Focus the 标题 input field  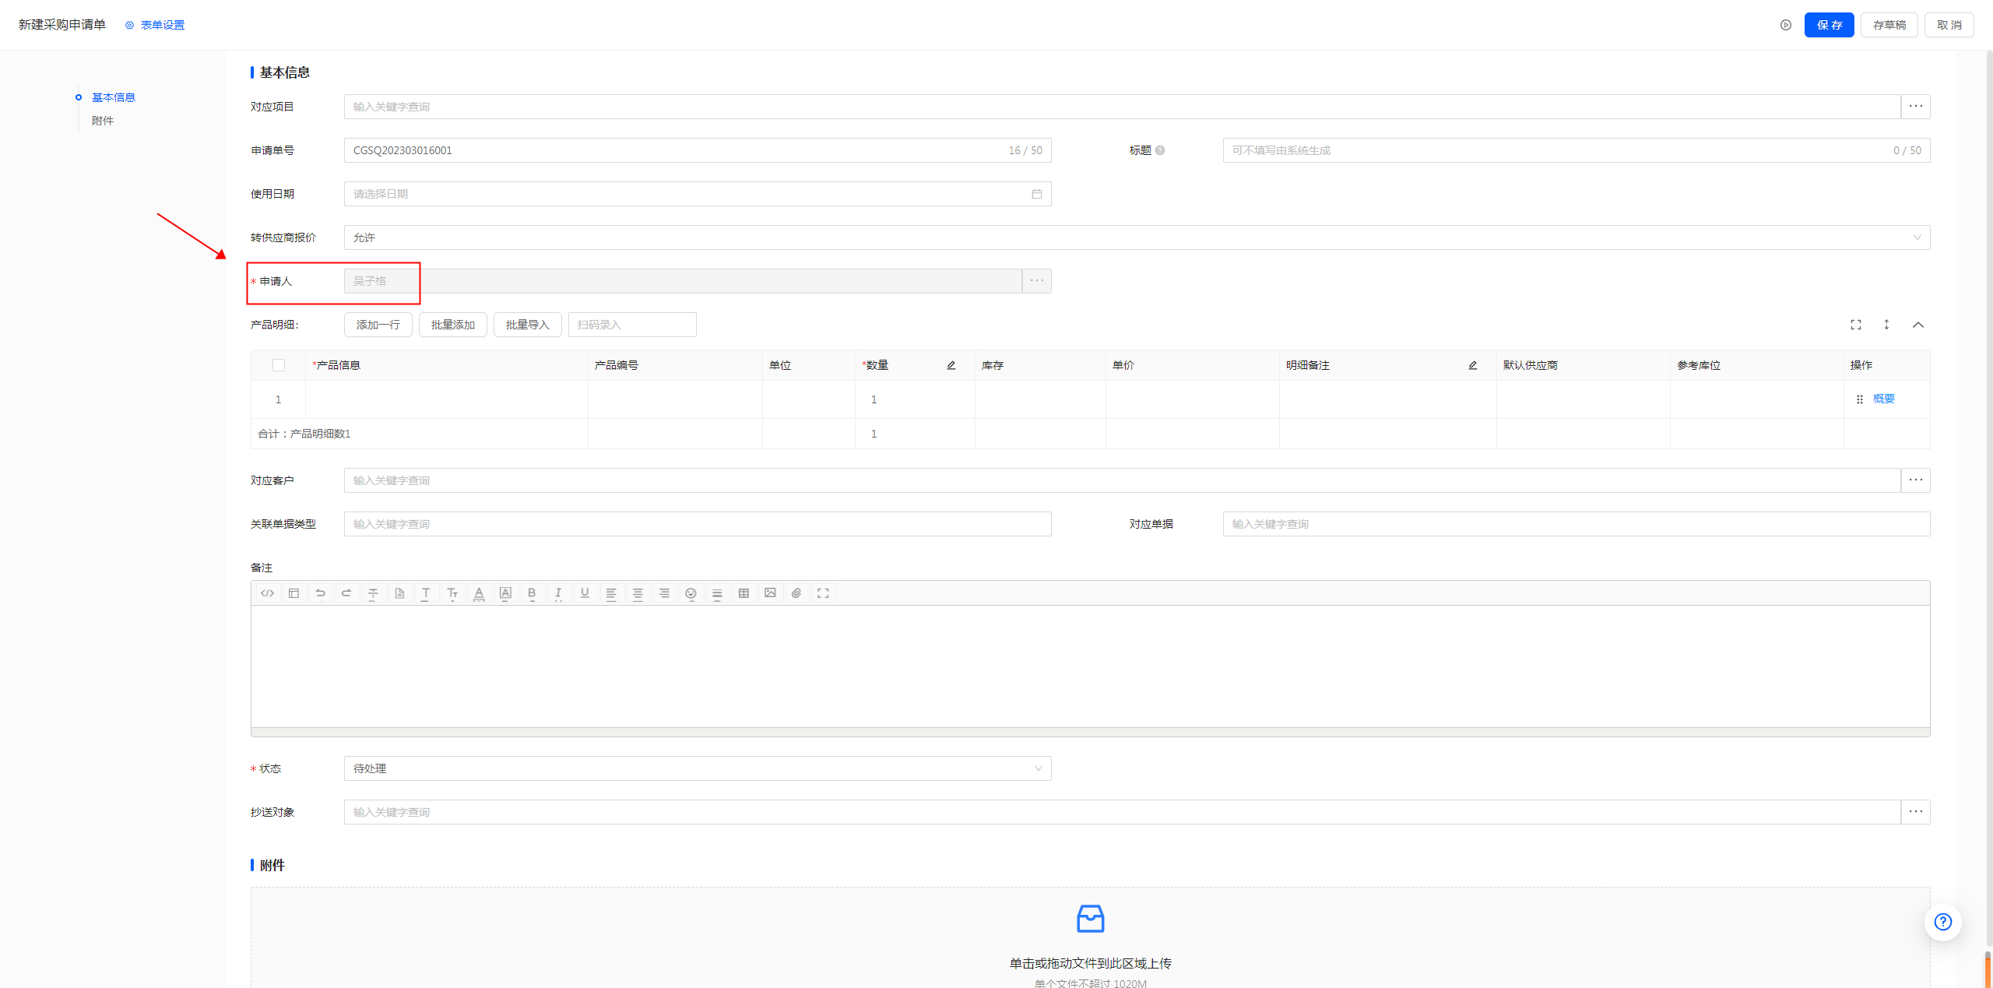tap(1576, 150)
